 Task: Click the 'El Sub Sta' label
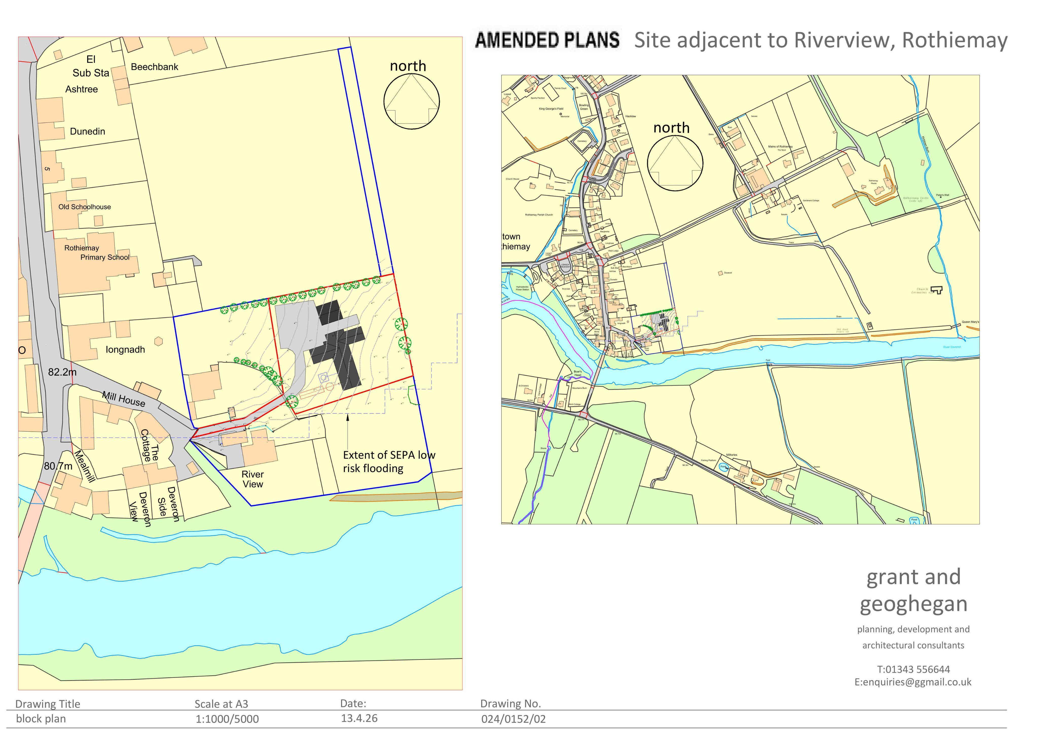click(x=91, y=66)
